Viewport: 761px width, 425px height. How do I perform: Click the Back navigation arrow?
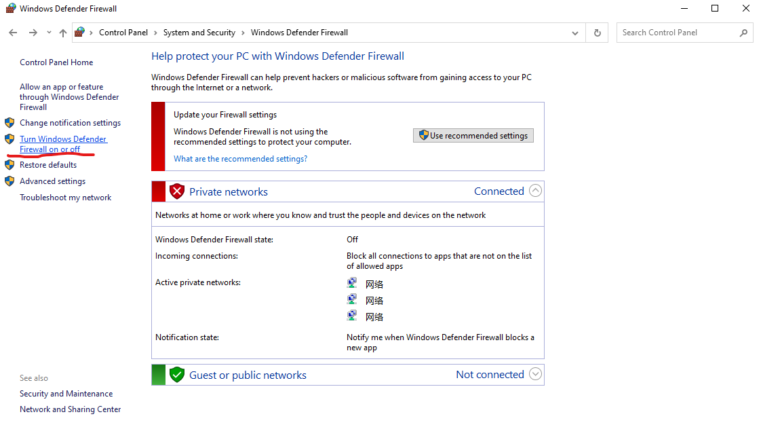coord(13,33)
